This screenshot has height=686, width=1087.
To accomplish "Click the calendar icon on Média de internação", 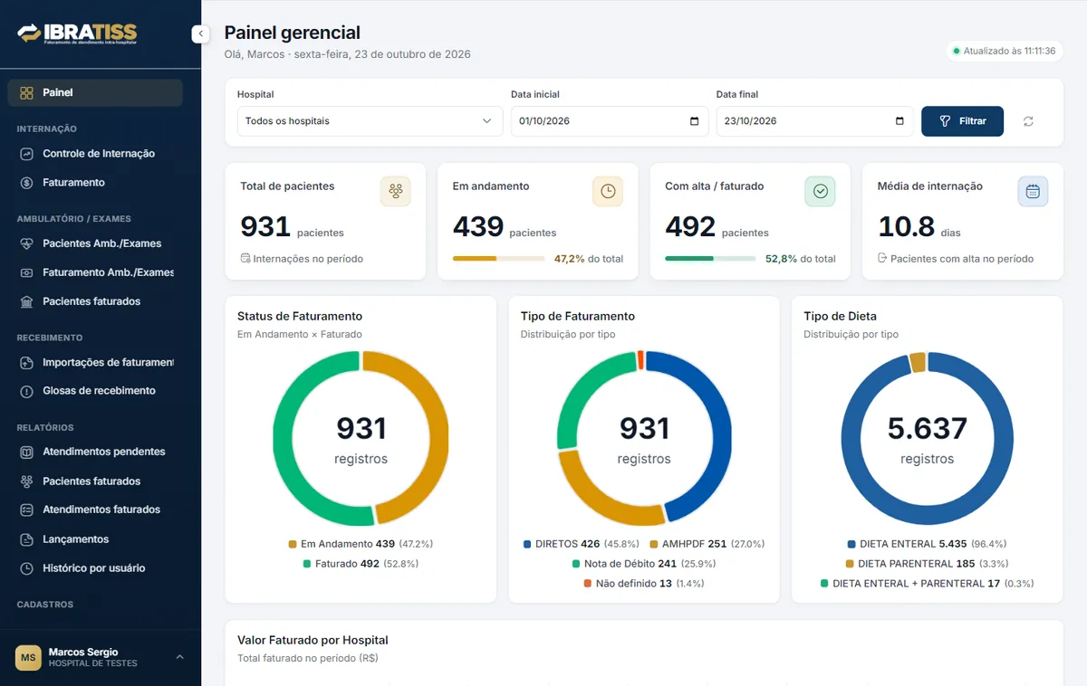I will pyautogui.click(x=1033, y=191).
